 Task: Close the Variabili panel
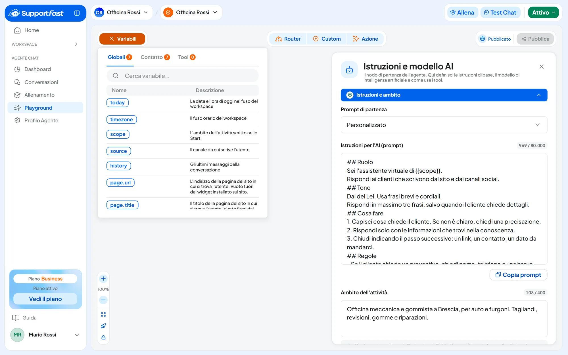coord(122,39)
